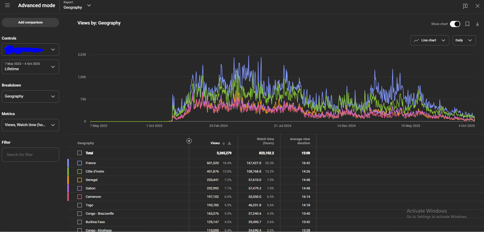Click the plus icon to add metric

189,141
